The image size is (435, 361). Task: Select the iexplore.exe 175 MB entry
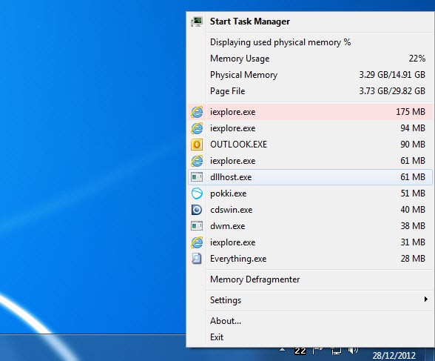tap(310, 112)
